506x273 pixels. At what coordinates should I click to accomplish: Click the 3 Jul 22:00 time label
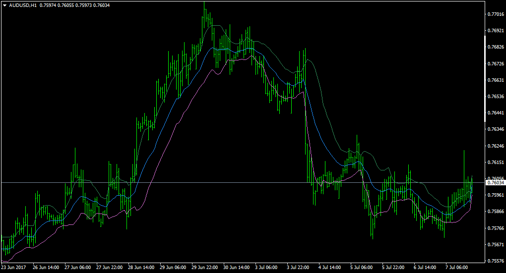298,268
